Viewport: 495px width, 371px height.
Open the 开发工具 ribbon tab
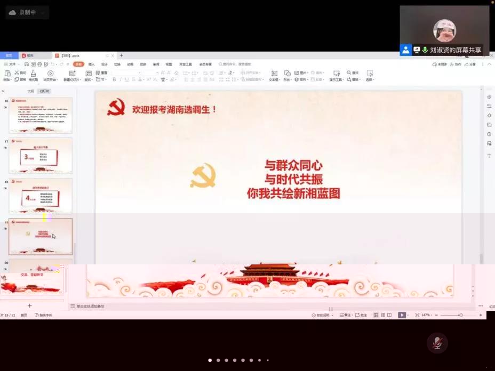[x=186, y=64]
